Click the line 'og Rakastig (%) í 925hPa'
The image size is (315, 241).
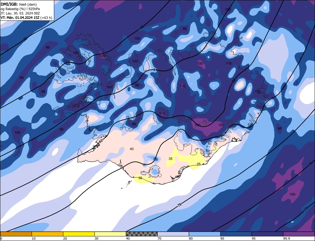point(20,9)
